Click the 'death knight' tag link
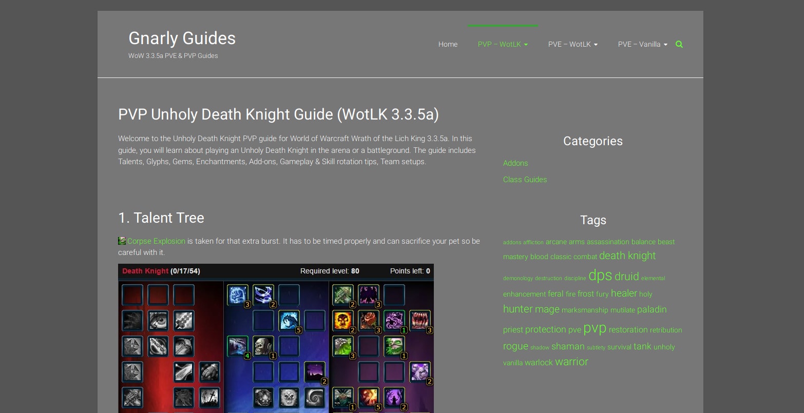Screen dimensions: 804x413 click(627, 255)
